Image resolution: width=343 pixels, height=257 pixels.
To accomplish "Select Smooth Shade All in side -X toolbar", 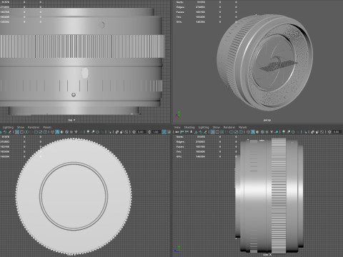I will [253, 131].
